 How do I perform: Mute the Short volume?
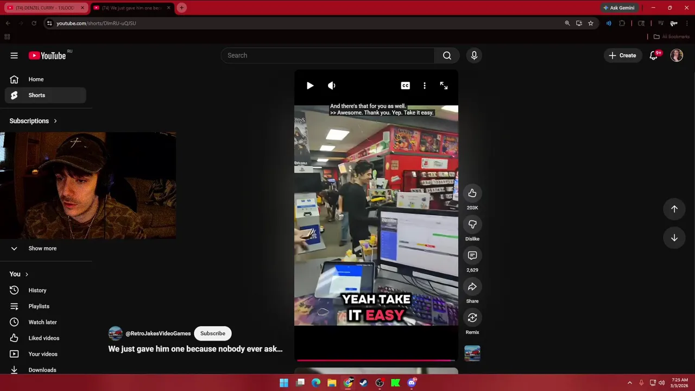(x=332, y=86)
